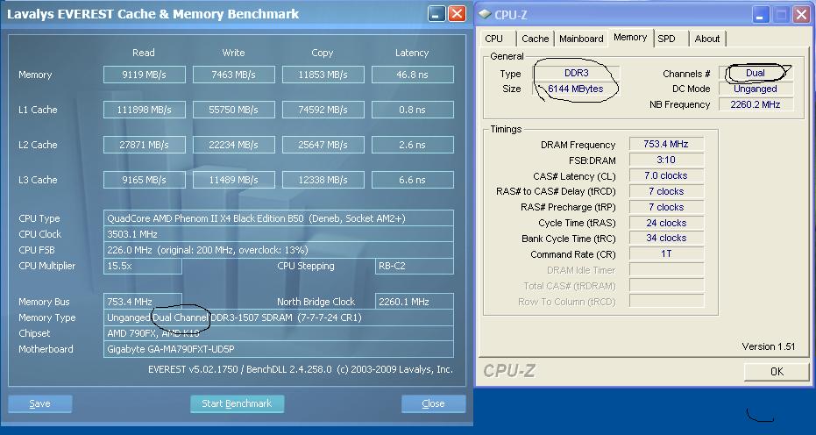Start Benchmark in EVEREST window
816x435 pixels.
237,403
